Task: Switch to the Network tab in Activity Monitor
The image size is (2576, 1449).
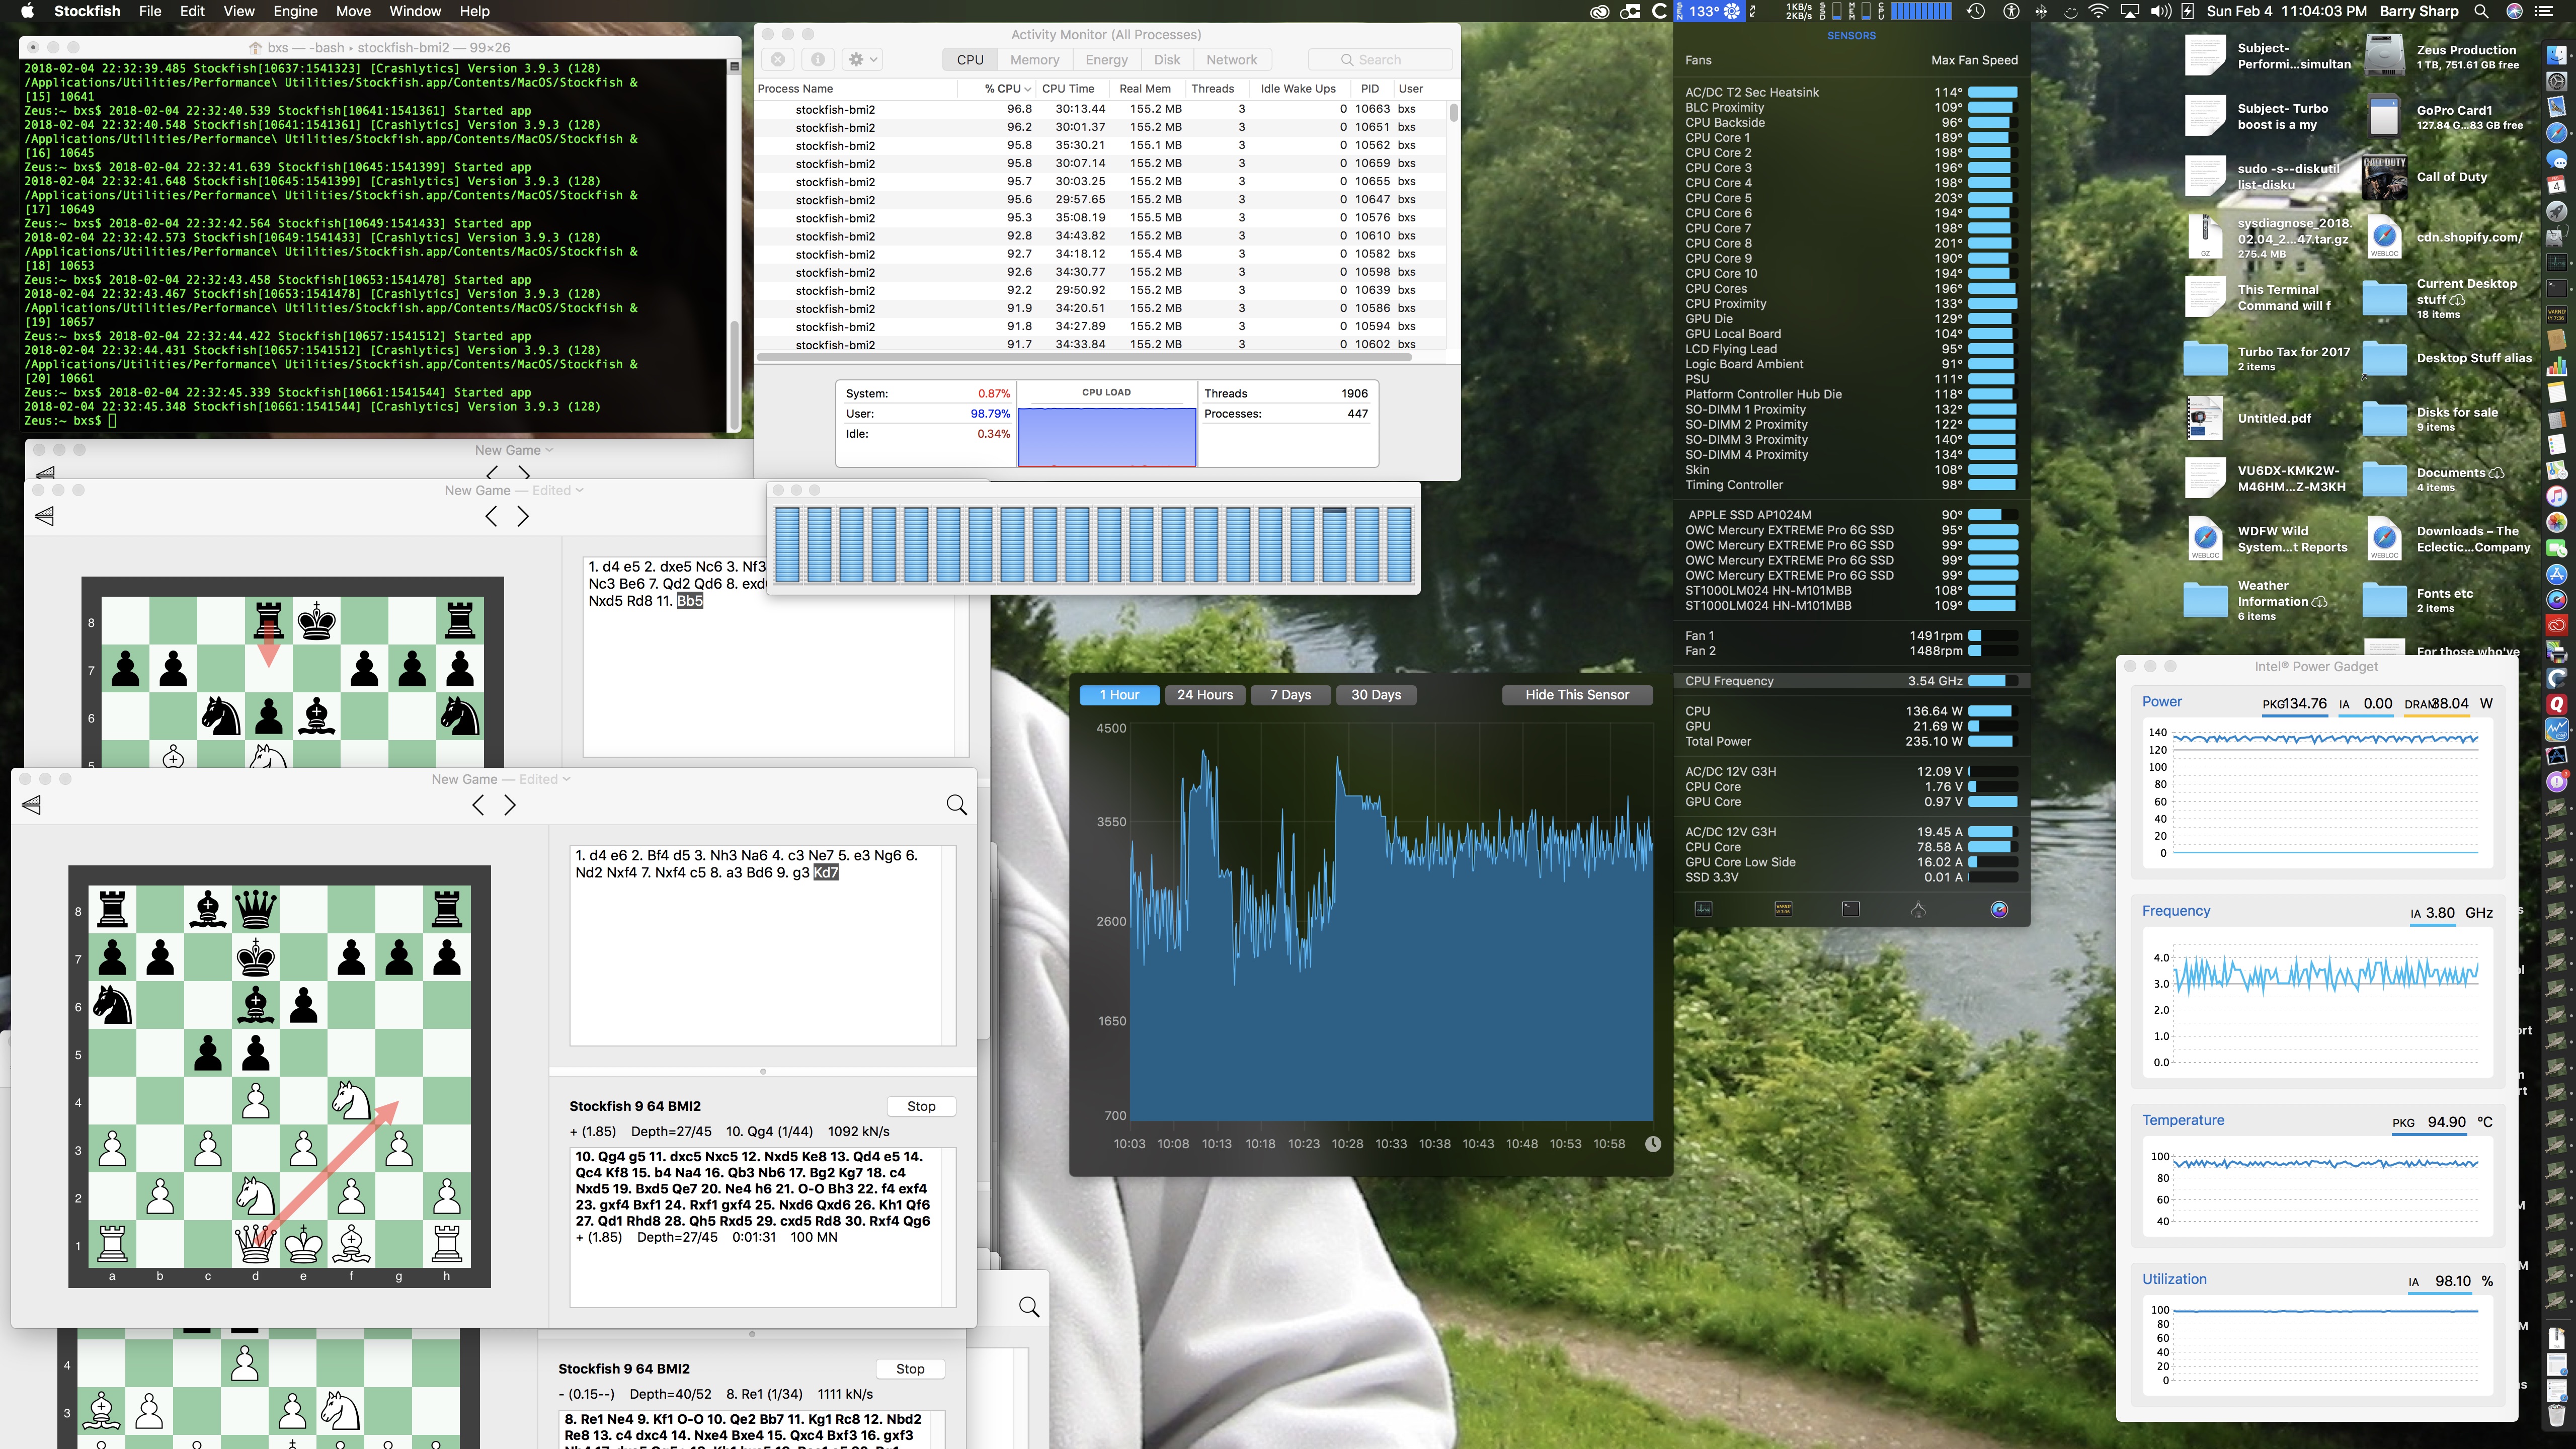Action: point(1231,60)
